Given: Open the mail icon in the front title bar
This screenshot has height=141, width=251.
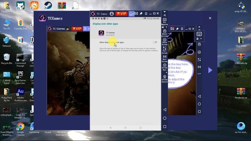Looking at the screenshot, I should coord(136,14).
